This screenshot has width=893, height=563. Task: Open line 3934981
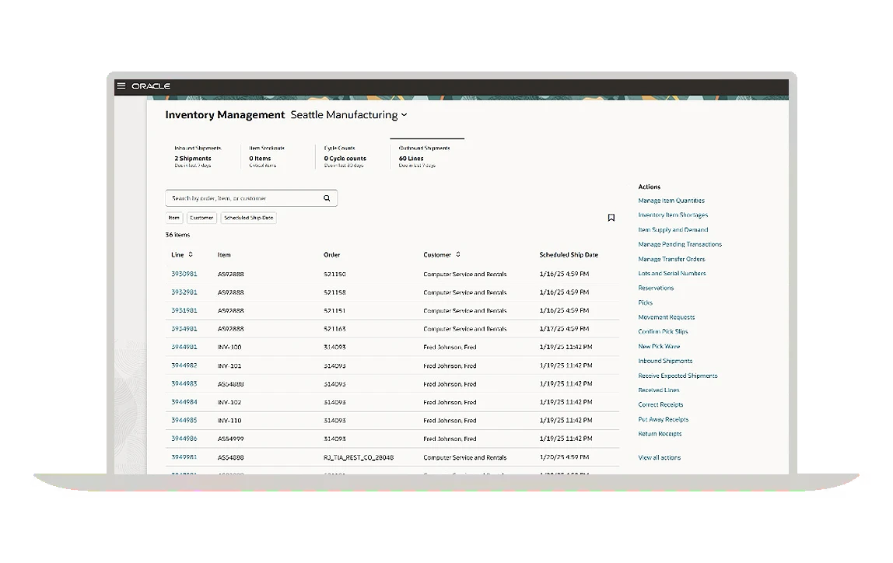click(184, 328)
